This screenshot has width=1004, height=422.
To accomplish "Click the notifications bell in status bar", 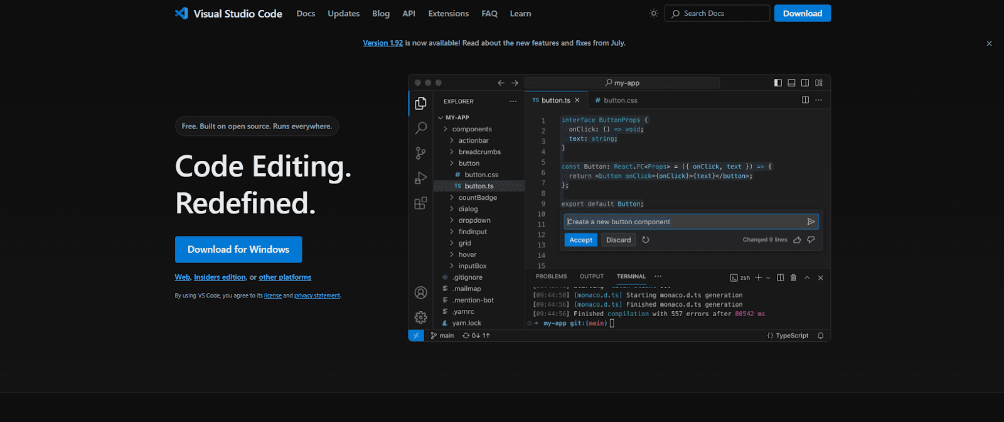I will [820, 336].
